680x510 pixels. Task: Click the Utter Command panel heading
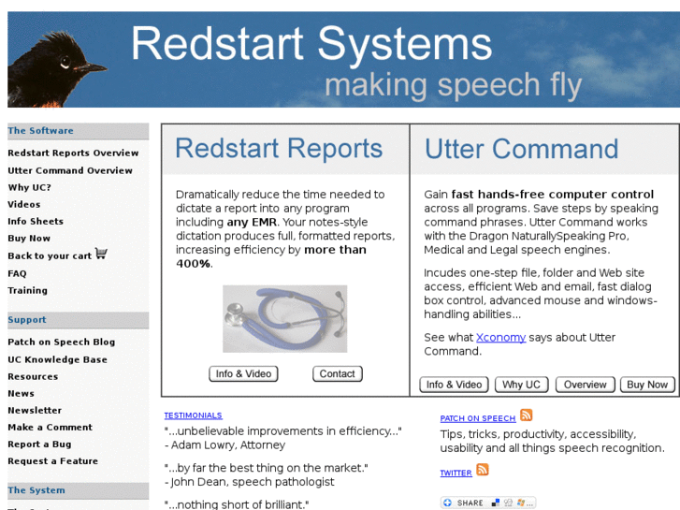[521, 149]
